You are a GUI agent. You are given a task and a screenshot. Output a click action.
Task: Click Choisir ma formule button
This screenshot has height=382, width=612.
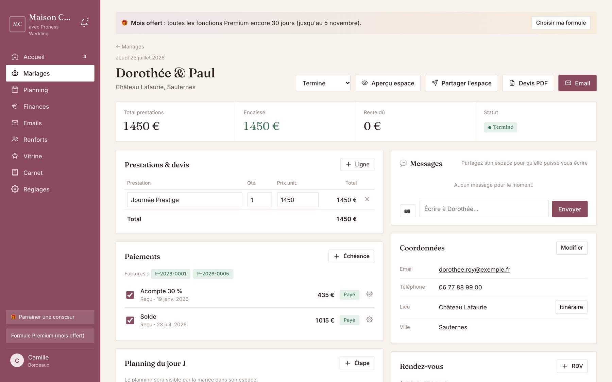[x=561, y=23]
